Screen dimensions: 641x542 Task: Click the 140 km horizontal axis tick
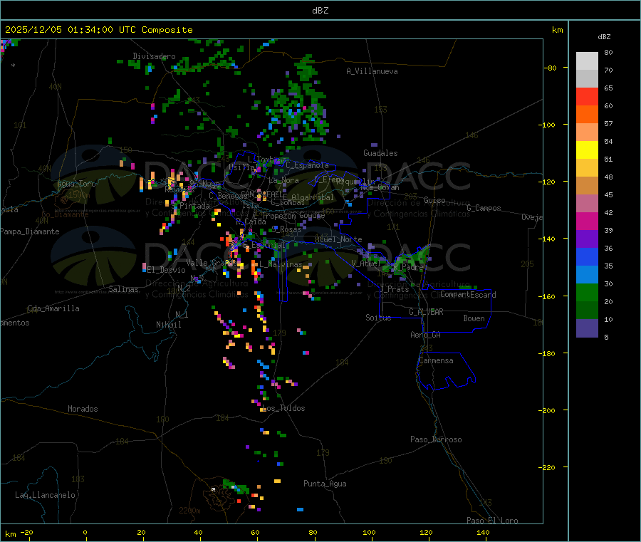[x=483, y=532]
